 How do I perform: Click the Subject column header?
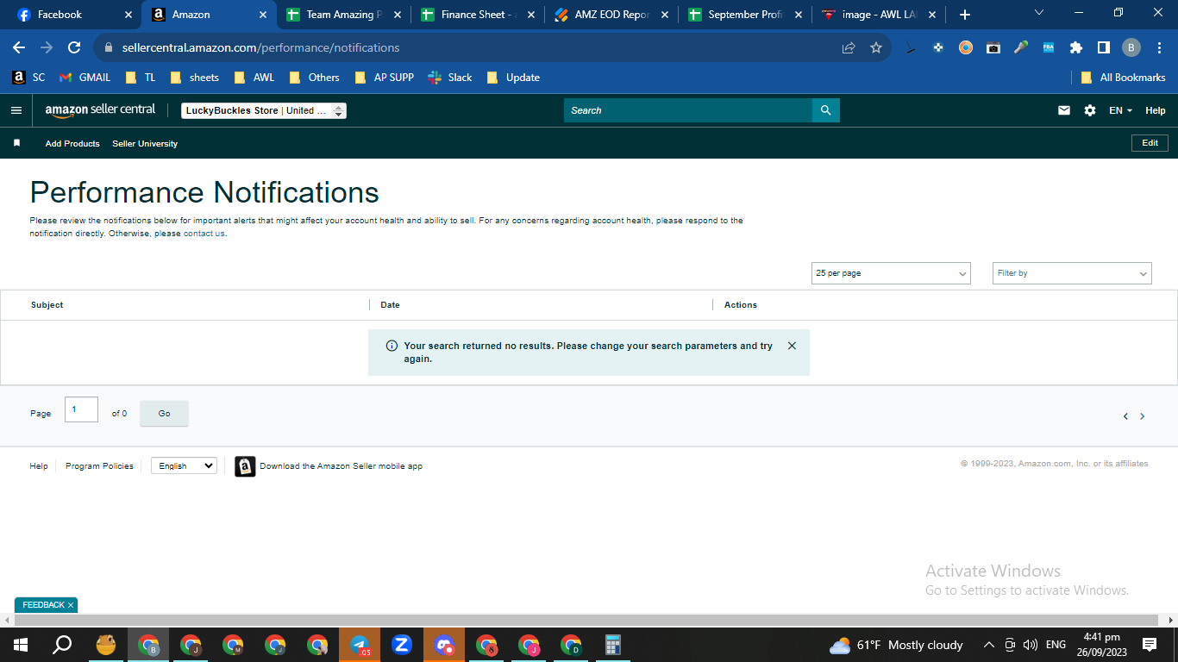click(x=47, y=305)
